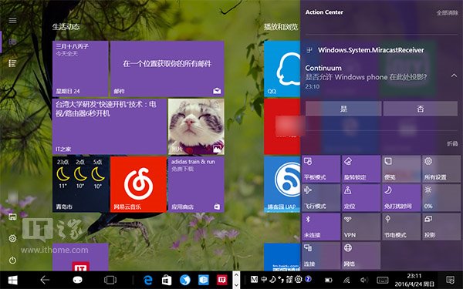This screenshot has height=289, width=463.
Task: Open the Store icon in the taskbar
Action: coord(167,280)
